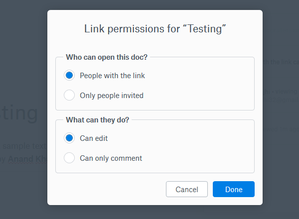The width and height of the screenshot is (299, 219).
Task: Click the "People with the link" label text
Action: [x=112, y=76]
